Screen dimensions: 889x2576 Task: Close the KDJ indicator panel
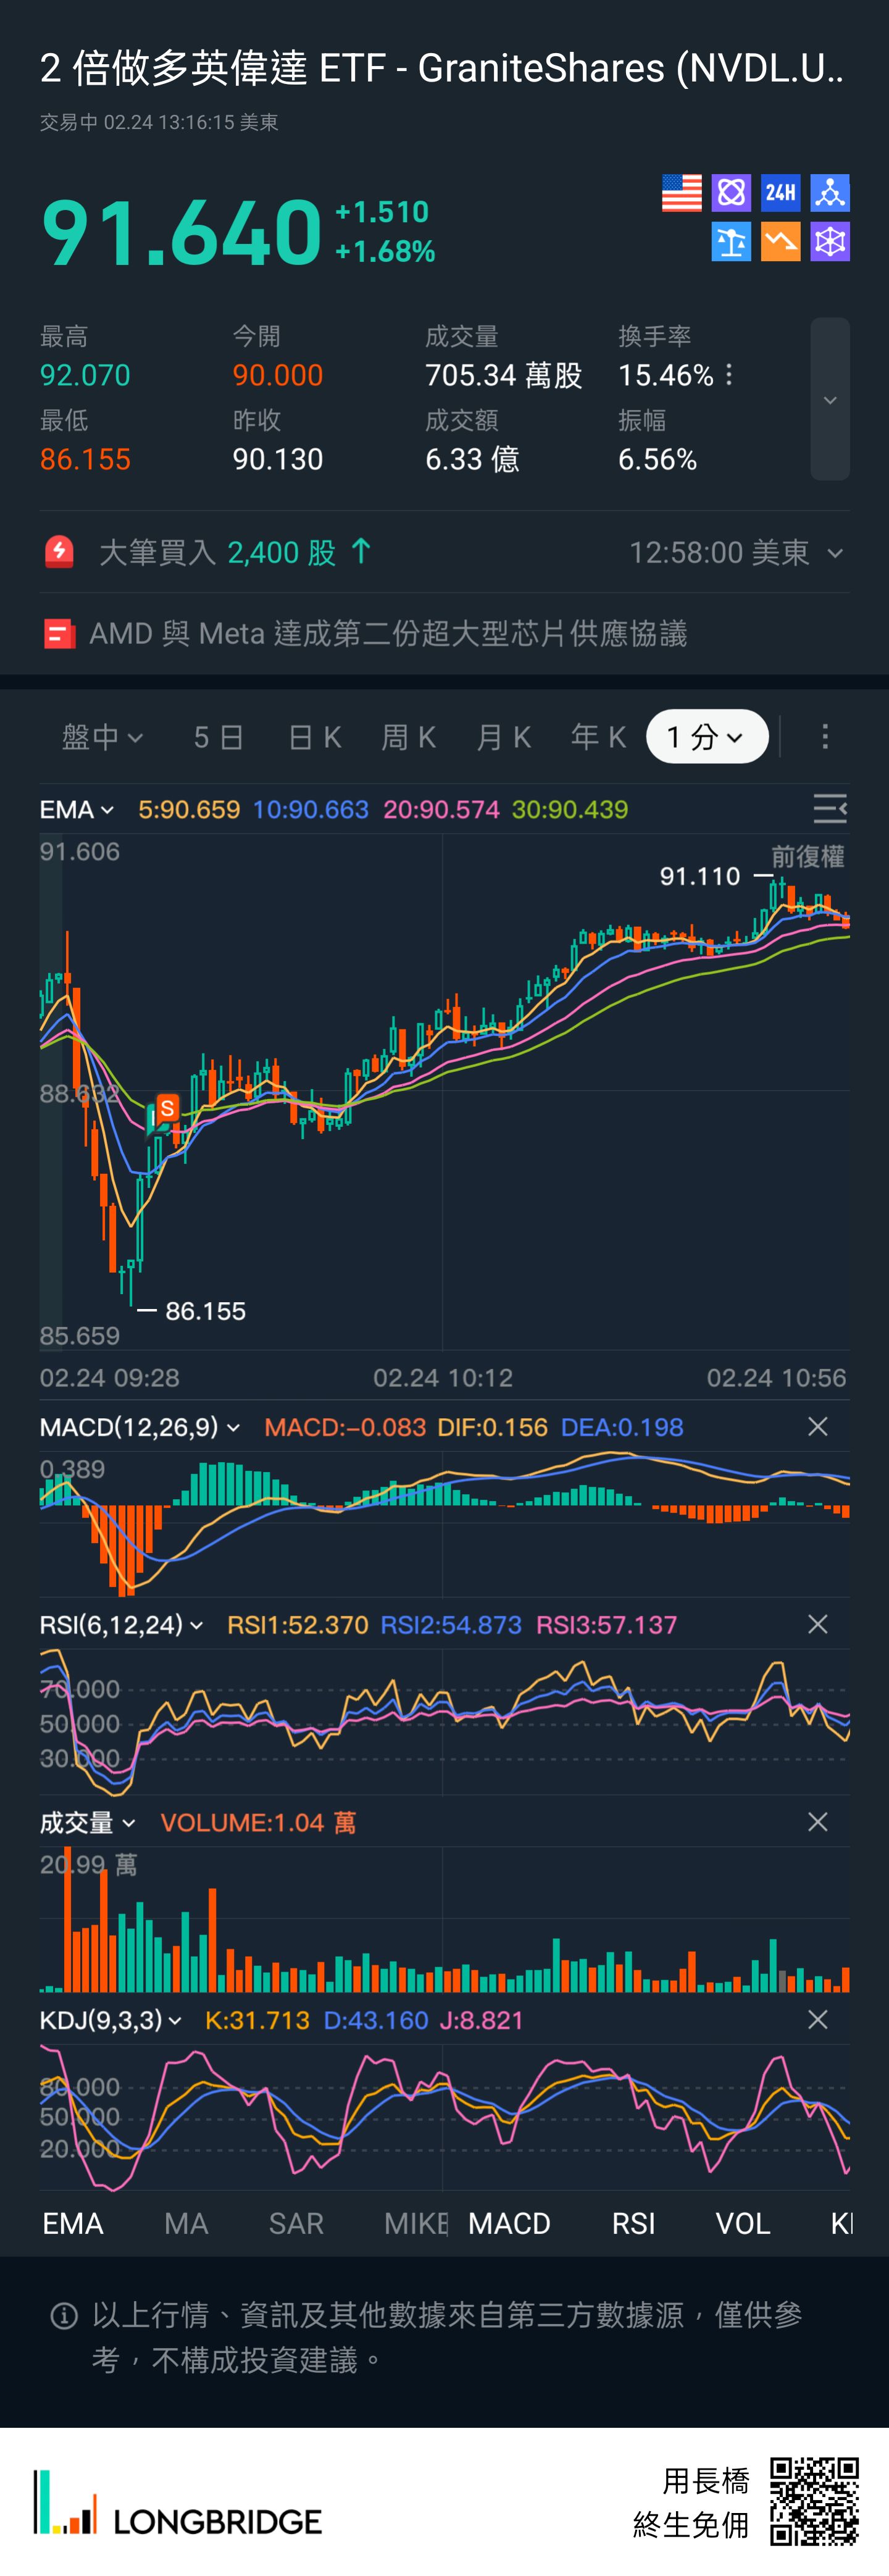pyautogui.click(x=817, y=2020)
